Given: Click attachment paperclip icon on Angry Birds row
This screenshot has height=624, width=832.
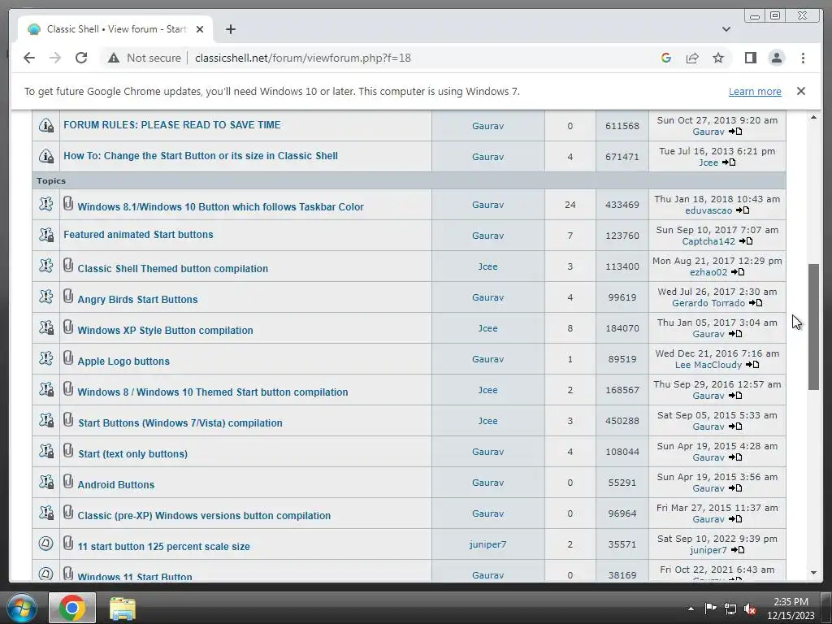Looking at the screenshot, I should 68,296.
